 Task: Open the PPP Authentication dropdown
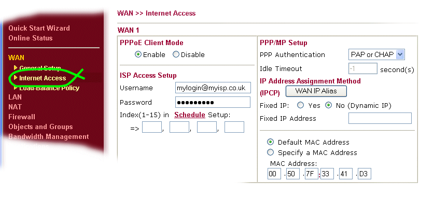376,54
